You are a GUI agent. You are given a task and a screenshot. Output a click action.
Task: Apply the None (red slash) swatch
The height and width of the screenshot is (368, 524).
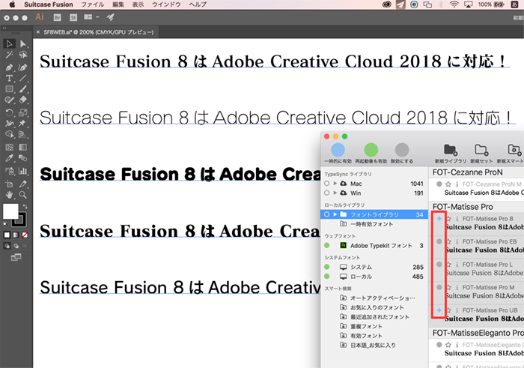25,235
